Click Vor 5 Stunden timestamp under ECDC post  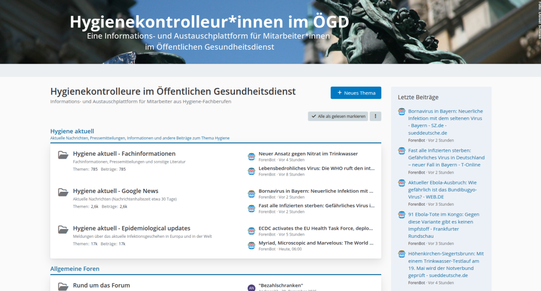[292, 234]
